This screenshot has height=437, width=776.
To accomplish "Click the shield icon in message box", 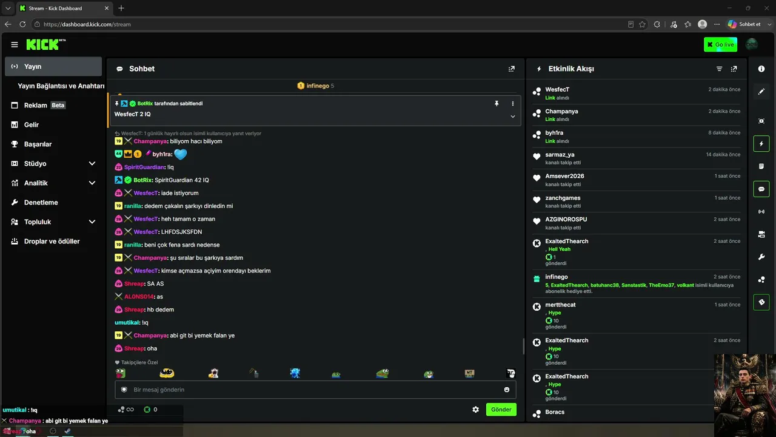I will point(124,390).
